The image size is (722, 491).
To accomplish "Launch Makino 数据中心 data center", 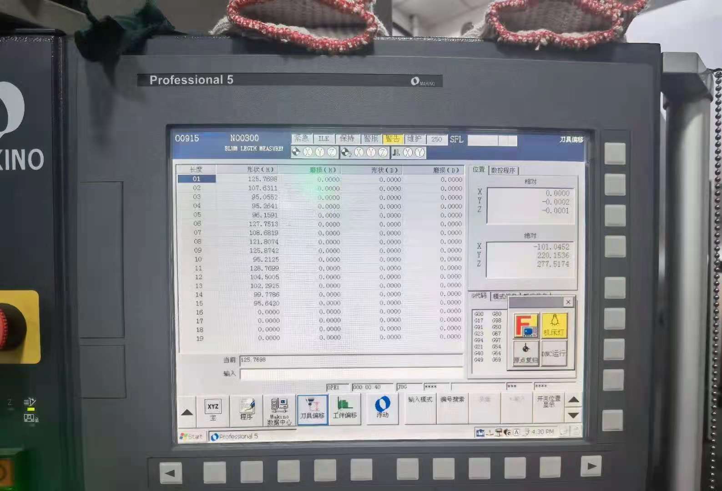I will (279, 410).
